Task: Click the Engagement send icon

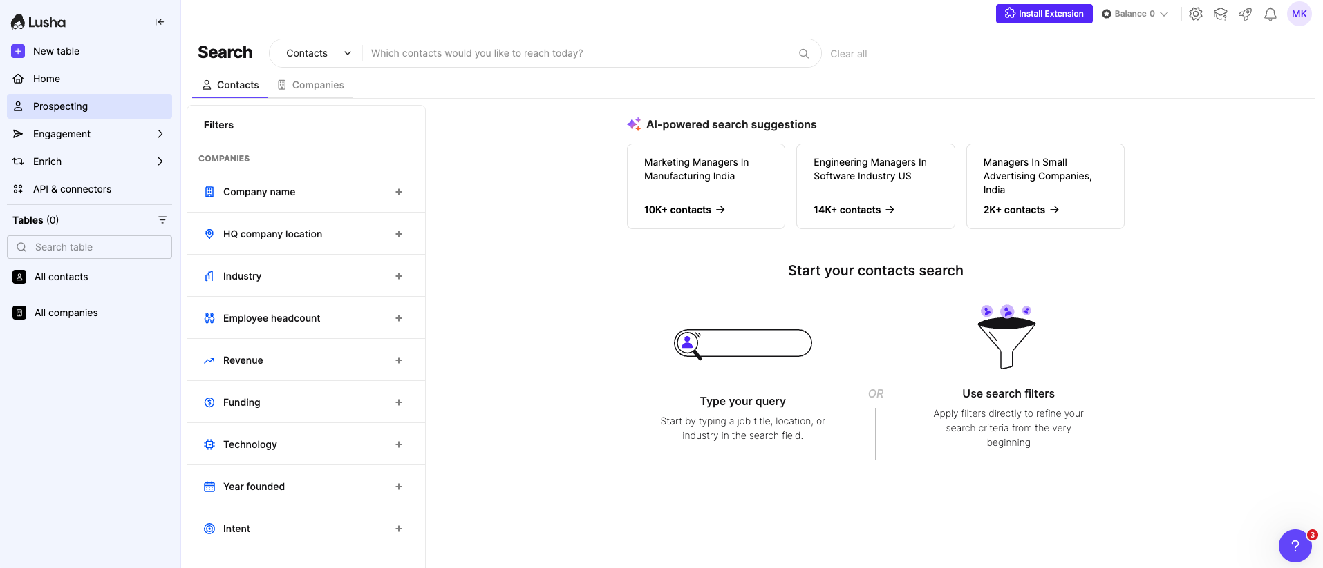Action: (x=19, y=134)
